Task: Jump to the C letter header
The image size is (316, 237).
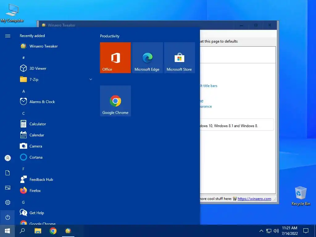Action: (x=23, y=113)
